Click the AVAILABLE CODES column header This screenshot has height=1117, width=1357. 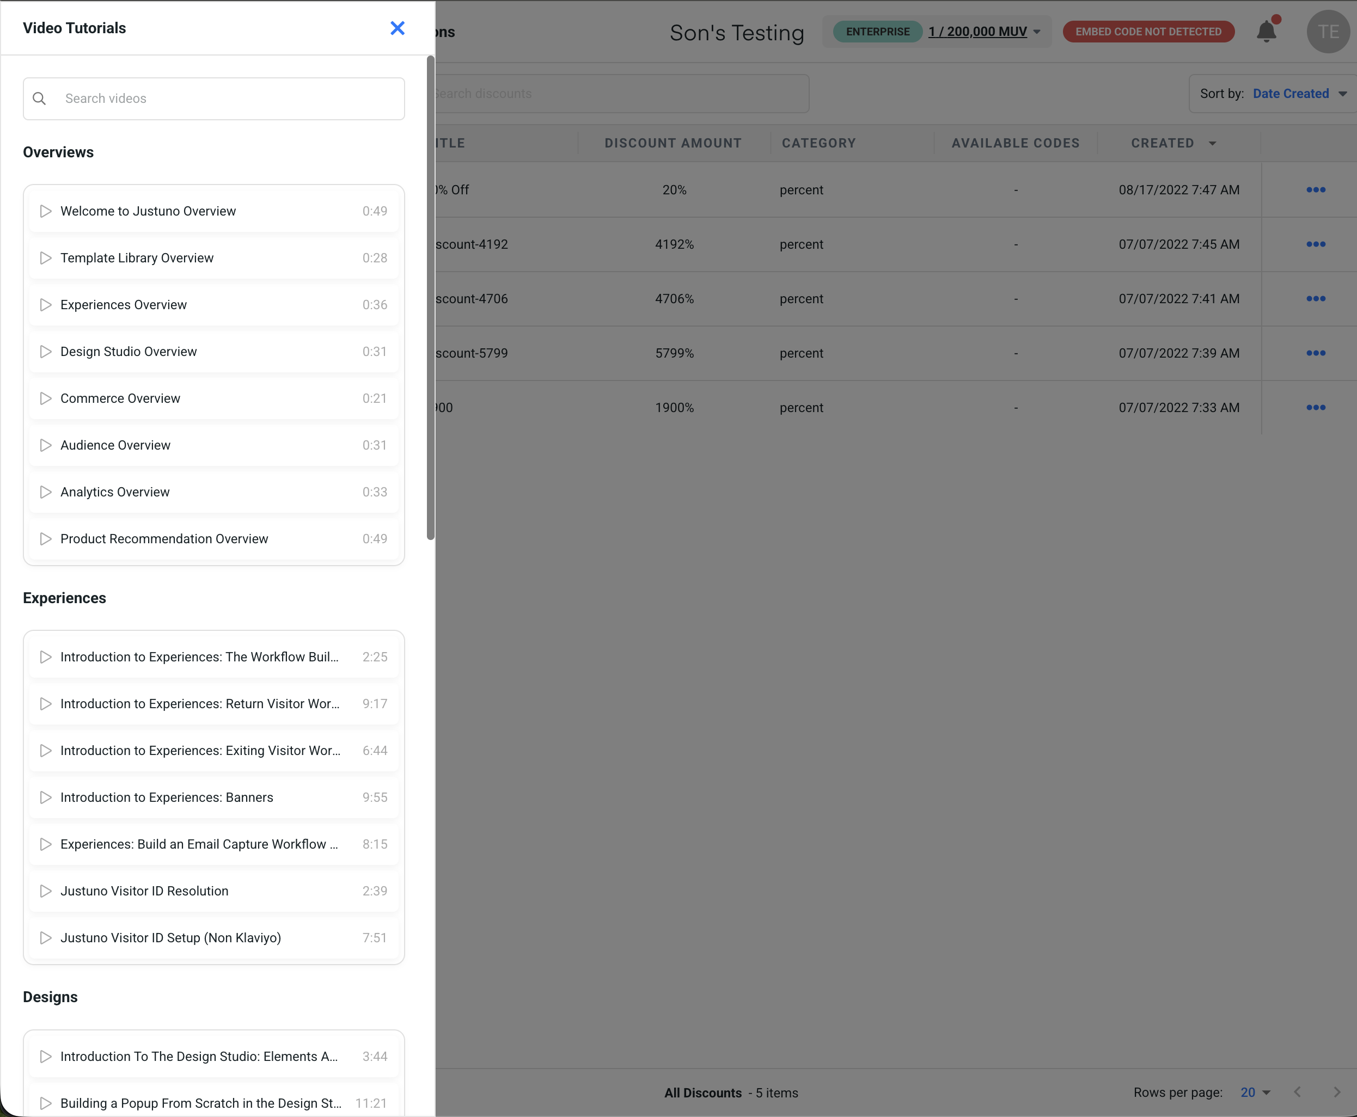coord(1016,144)
